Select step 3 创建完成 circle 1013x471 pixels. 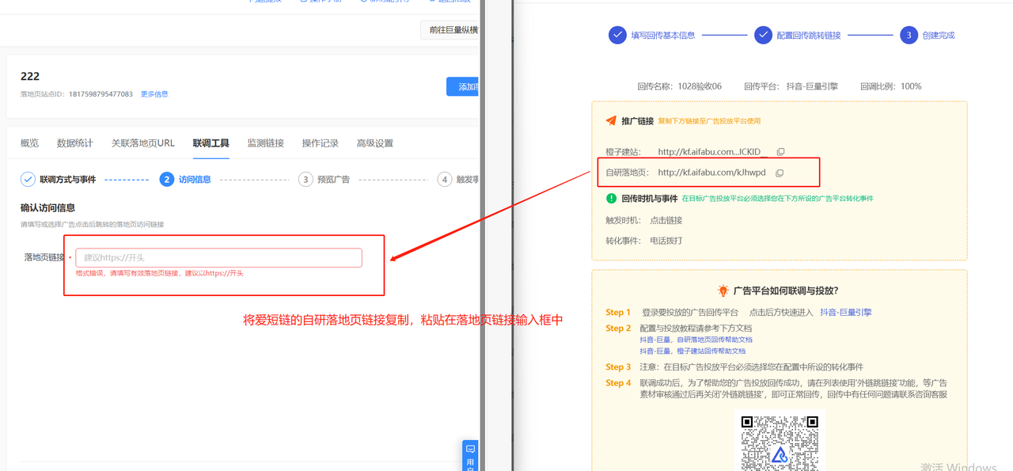[x=909, y=35]
